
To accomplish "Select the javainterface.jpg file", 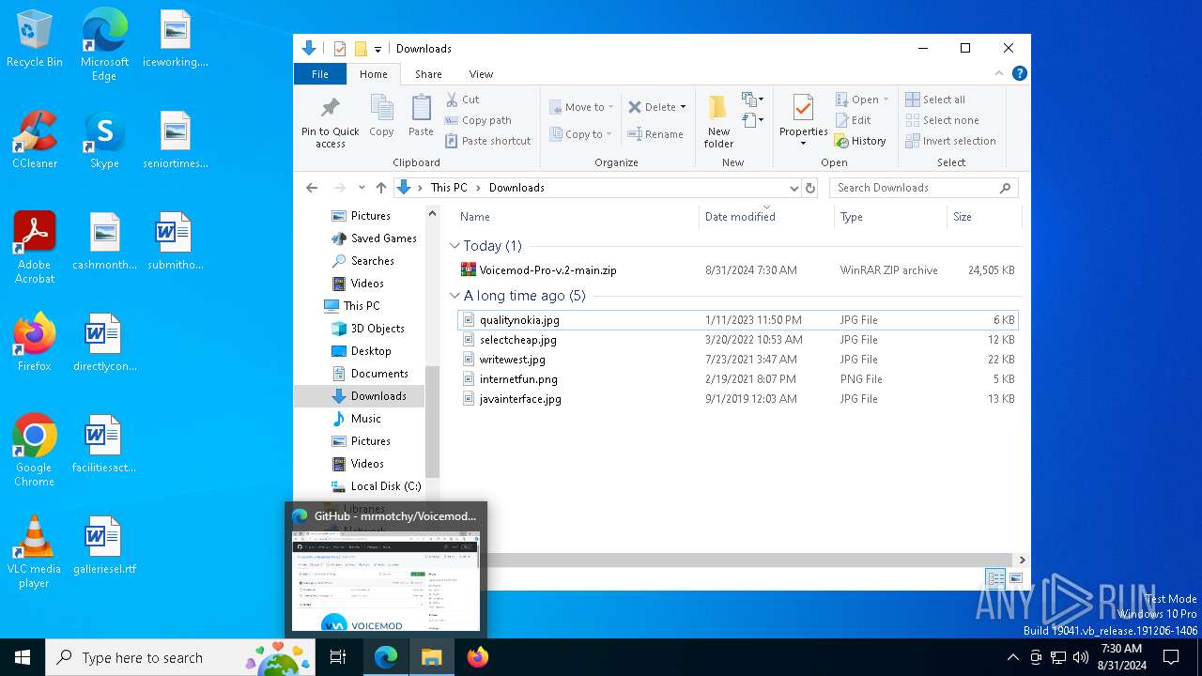I will (736, 399).
